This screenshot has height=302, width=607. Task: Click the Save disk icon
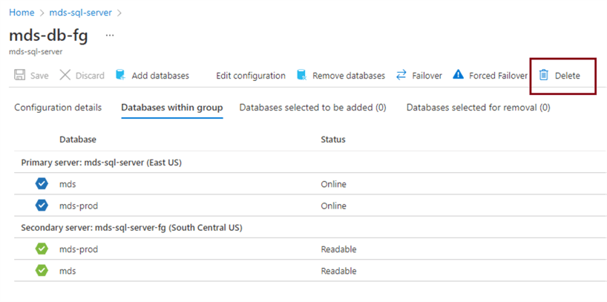[20, 76]
